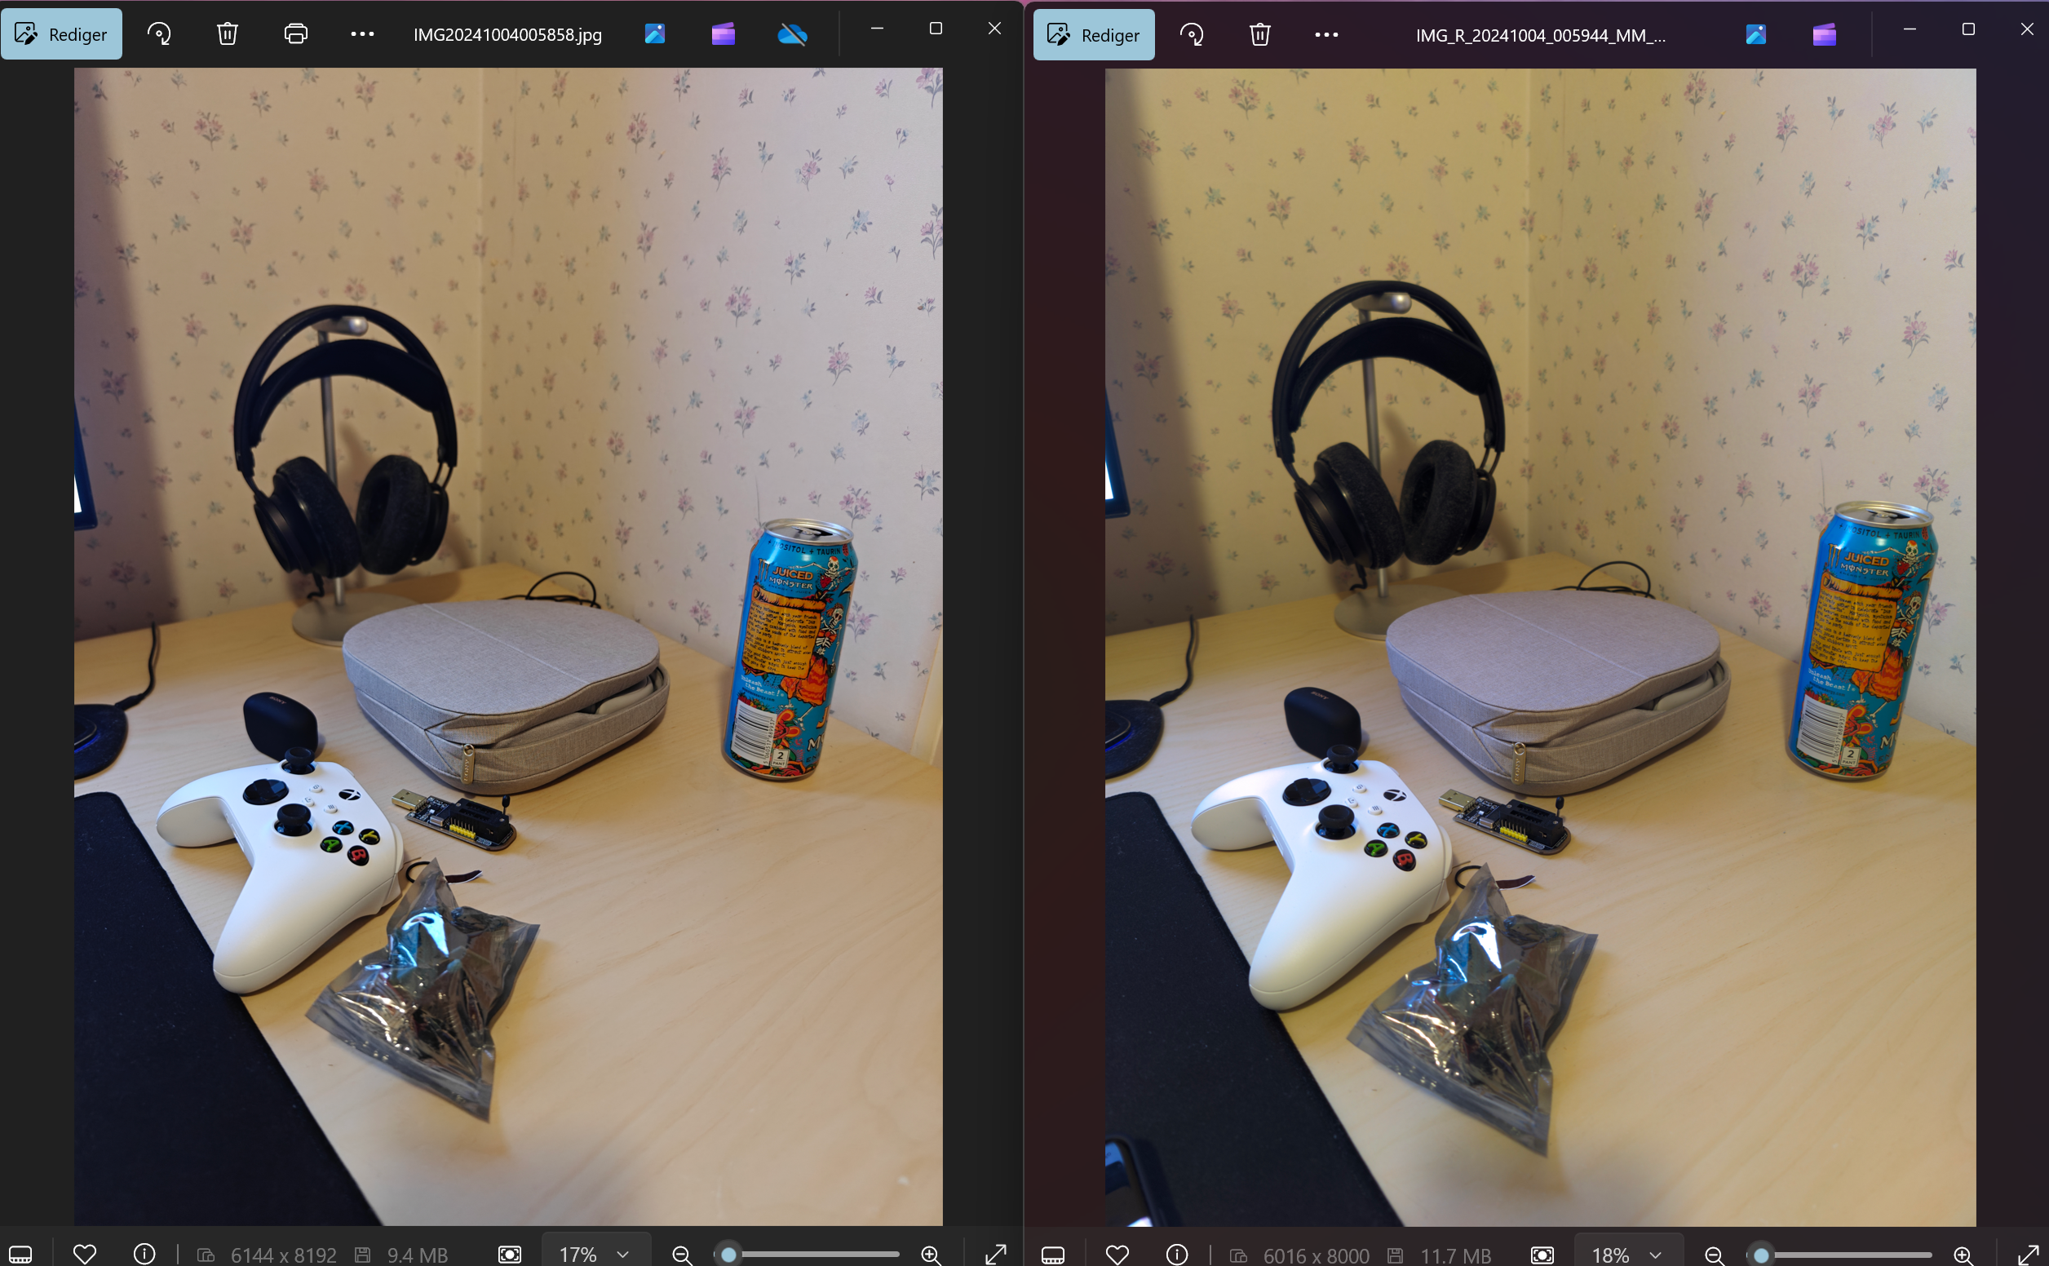Expand the 17% zoom dropdown
Image resolution: width=2049 pixels, height=1266 pixels.
(595, 1254)
